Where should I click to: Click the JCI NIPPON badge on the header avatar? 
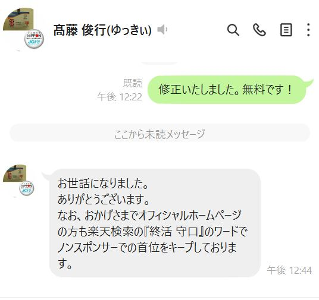(34, 39)
